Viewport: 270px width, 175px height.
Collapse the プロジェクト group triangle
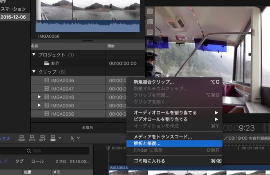tap(34, 55)
